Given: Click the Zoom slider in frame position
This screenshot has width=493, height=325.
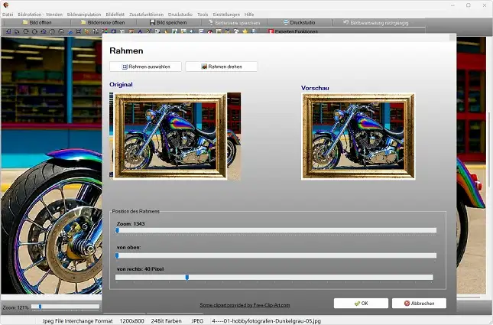Looking at the screenshot, I should click(275, 229).
